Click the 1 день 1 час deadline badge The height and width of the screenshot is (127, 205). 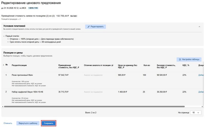click(x=33, y=8)
